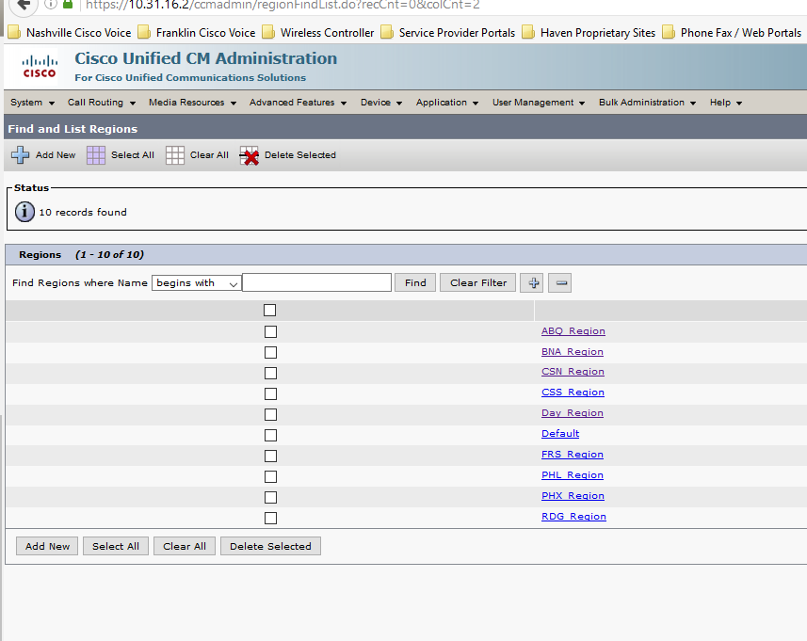
Task: Toggle the header select-all checkbox
Action: coord(269,311)
